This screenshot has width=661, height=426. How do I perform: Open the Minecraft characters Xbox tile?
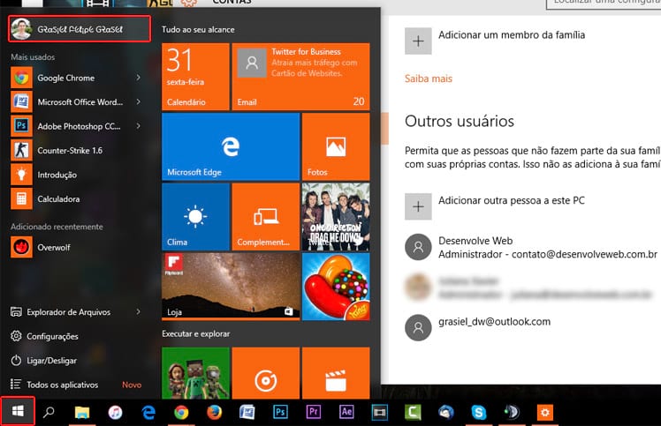point(195,373)
